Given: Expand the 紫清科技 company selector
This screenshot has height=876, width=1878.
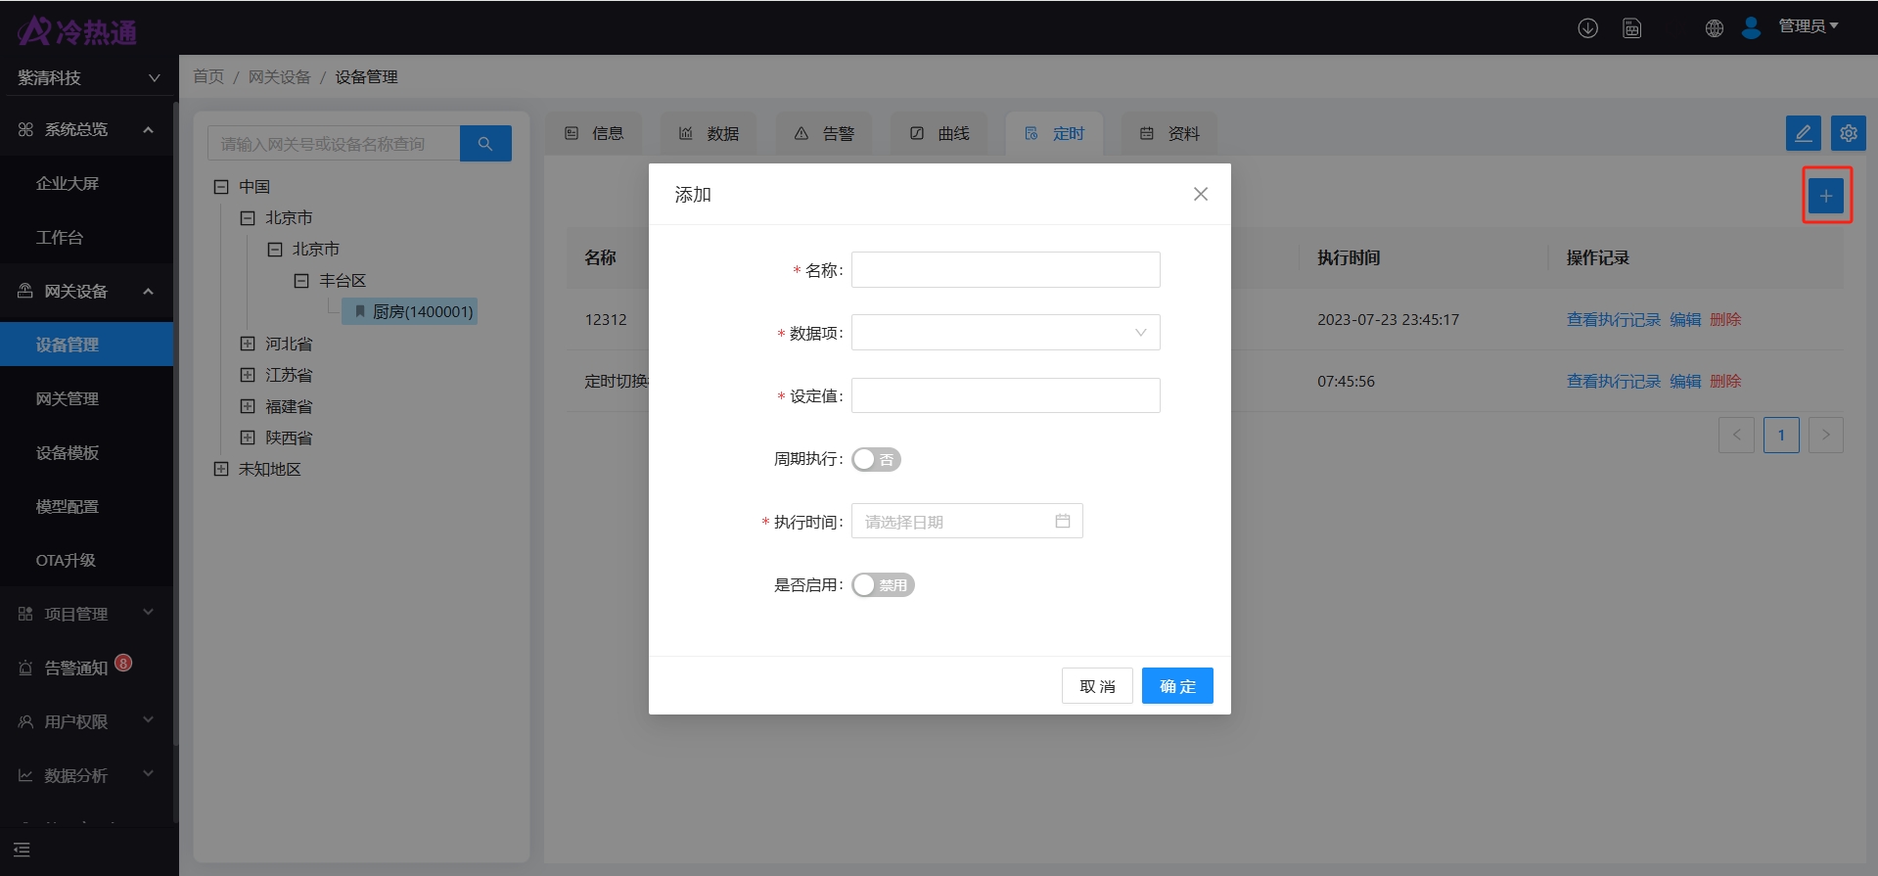Looking at the screenshot, I should pos(88,77).
